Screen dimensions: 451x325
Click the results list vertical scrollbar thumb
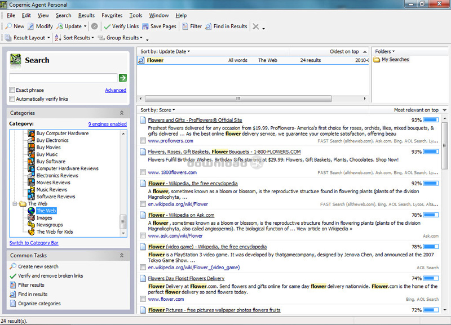click(x=445, y=146)
